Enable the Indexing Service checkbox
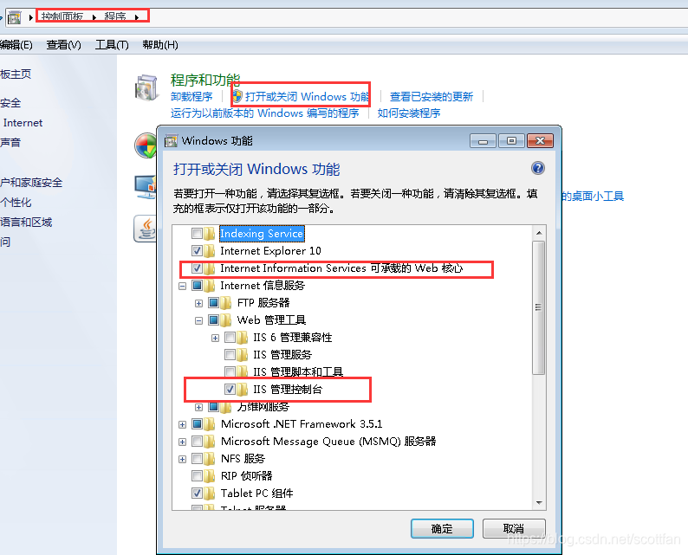The image size is (688, 555). (197, 233)
